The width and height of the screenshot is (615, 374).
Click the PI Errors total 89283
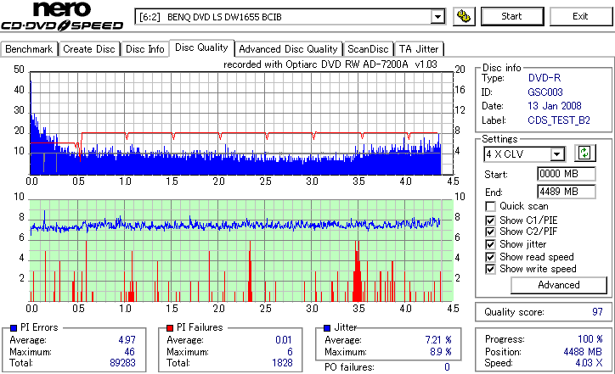(123, 363)
